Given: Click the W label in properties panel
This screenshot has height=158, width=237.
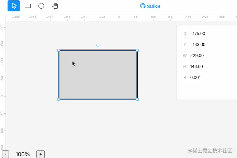Looking at the screenshot, I should tap(185, 56).
